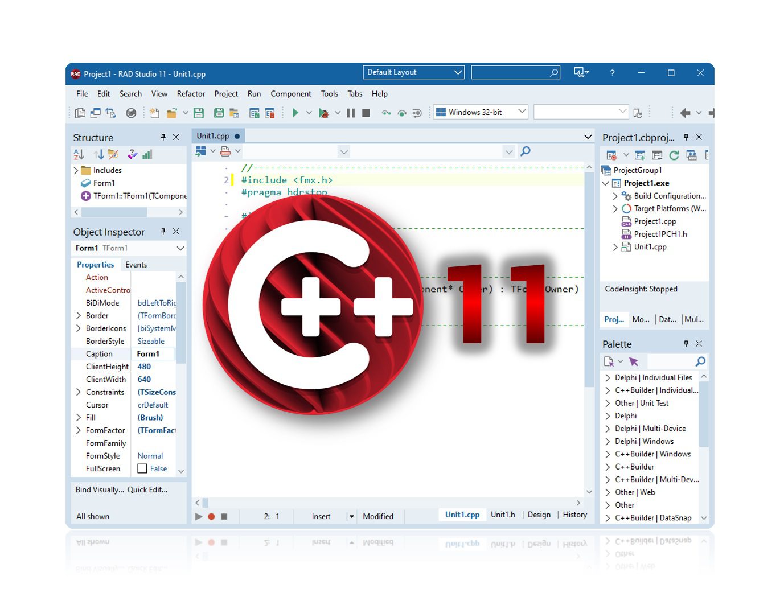Toggle the FullScreen False checkbox
Image resolution: width=784 pixels, height=613 pixels.
point(142,468)
